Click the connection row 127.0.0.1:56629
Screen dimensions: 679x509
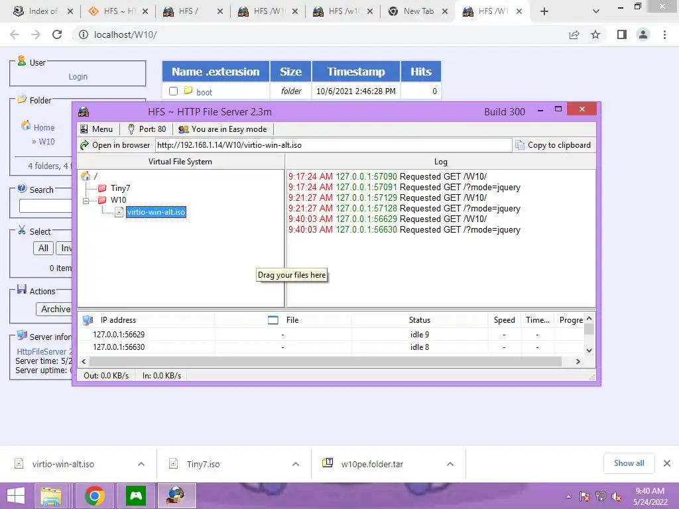coord(332,335)
